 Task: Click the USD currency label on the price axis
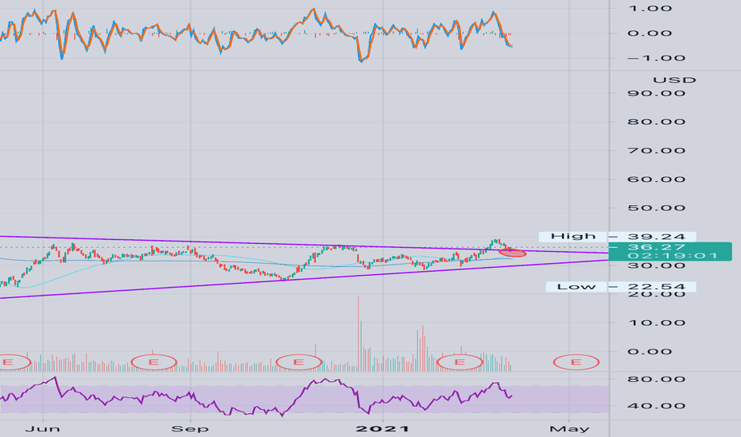[x=674, y=80]
